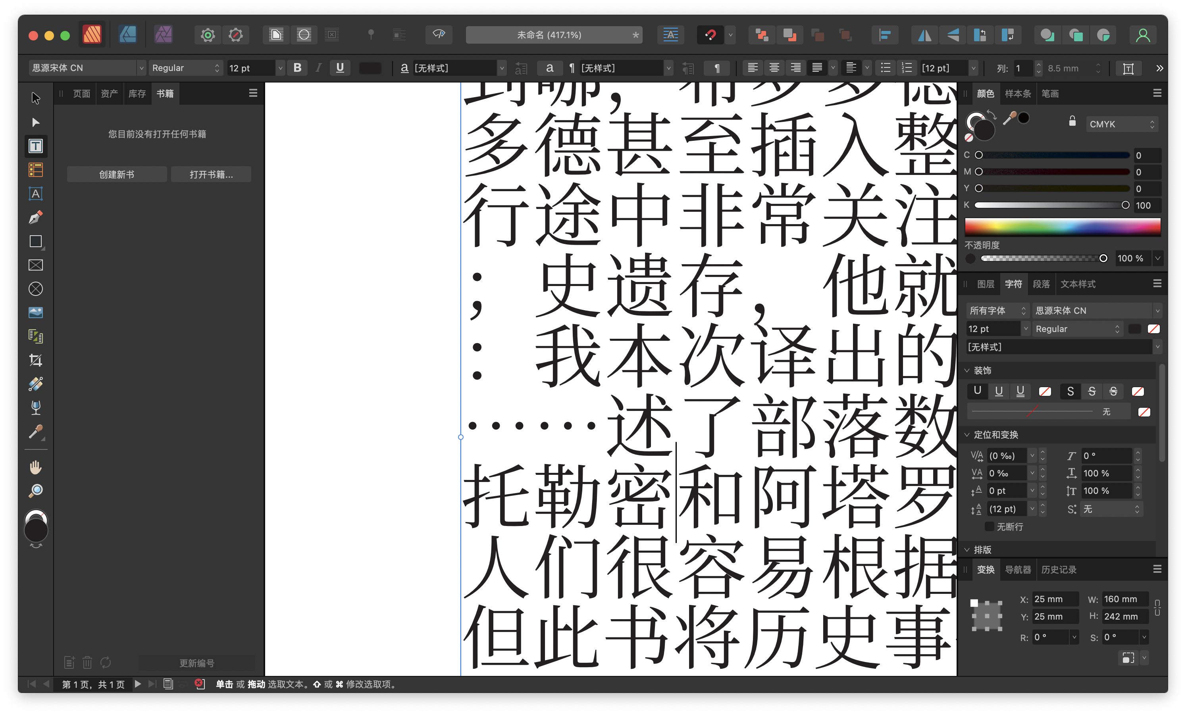Select the Frame Text tool
This screenshot has width=1186, height=714.
pos(36,146)
